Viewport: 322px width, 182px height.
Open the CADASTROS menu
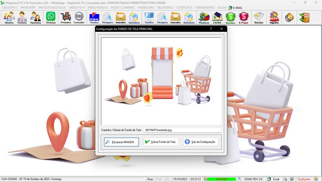click(10, 8)
